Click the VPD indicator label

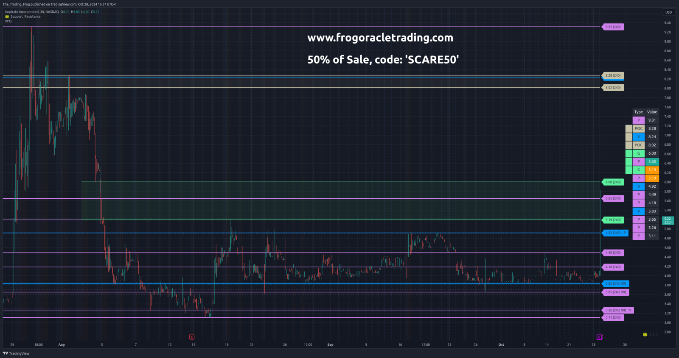(x=8, y=21)
